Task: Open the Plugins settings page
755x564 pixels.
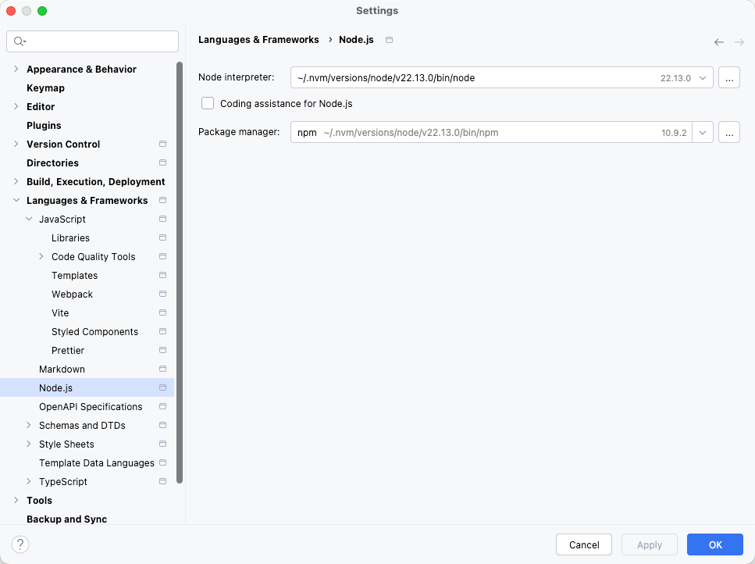Action: pos(44,126)
